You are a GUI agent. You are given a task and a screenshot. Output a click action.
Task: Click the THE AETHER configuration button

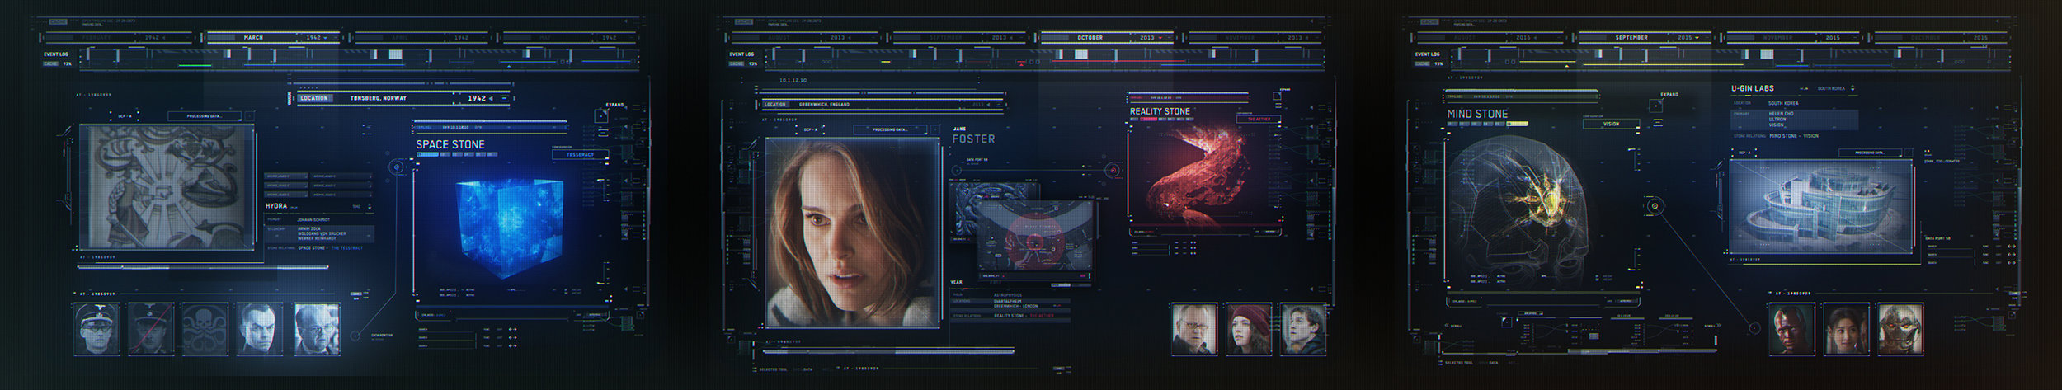point(1259,120)
